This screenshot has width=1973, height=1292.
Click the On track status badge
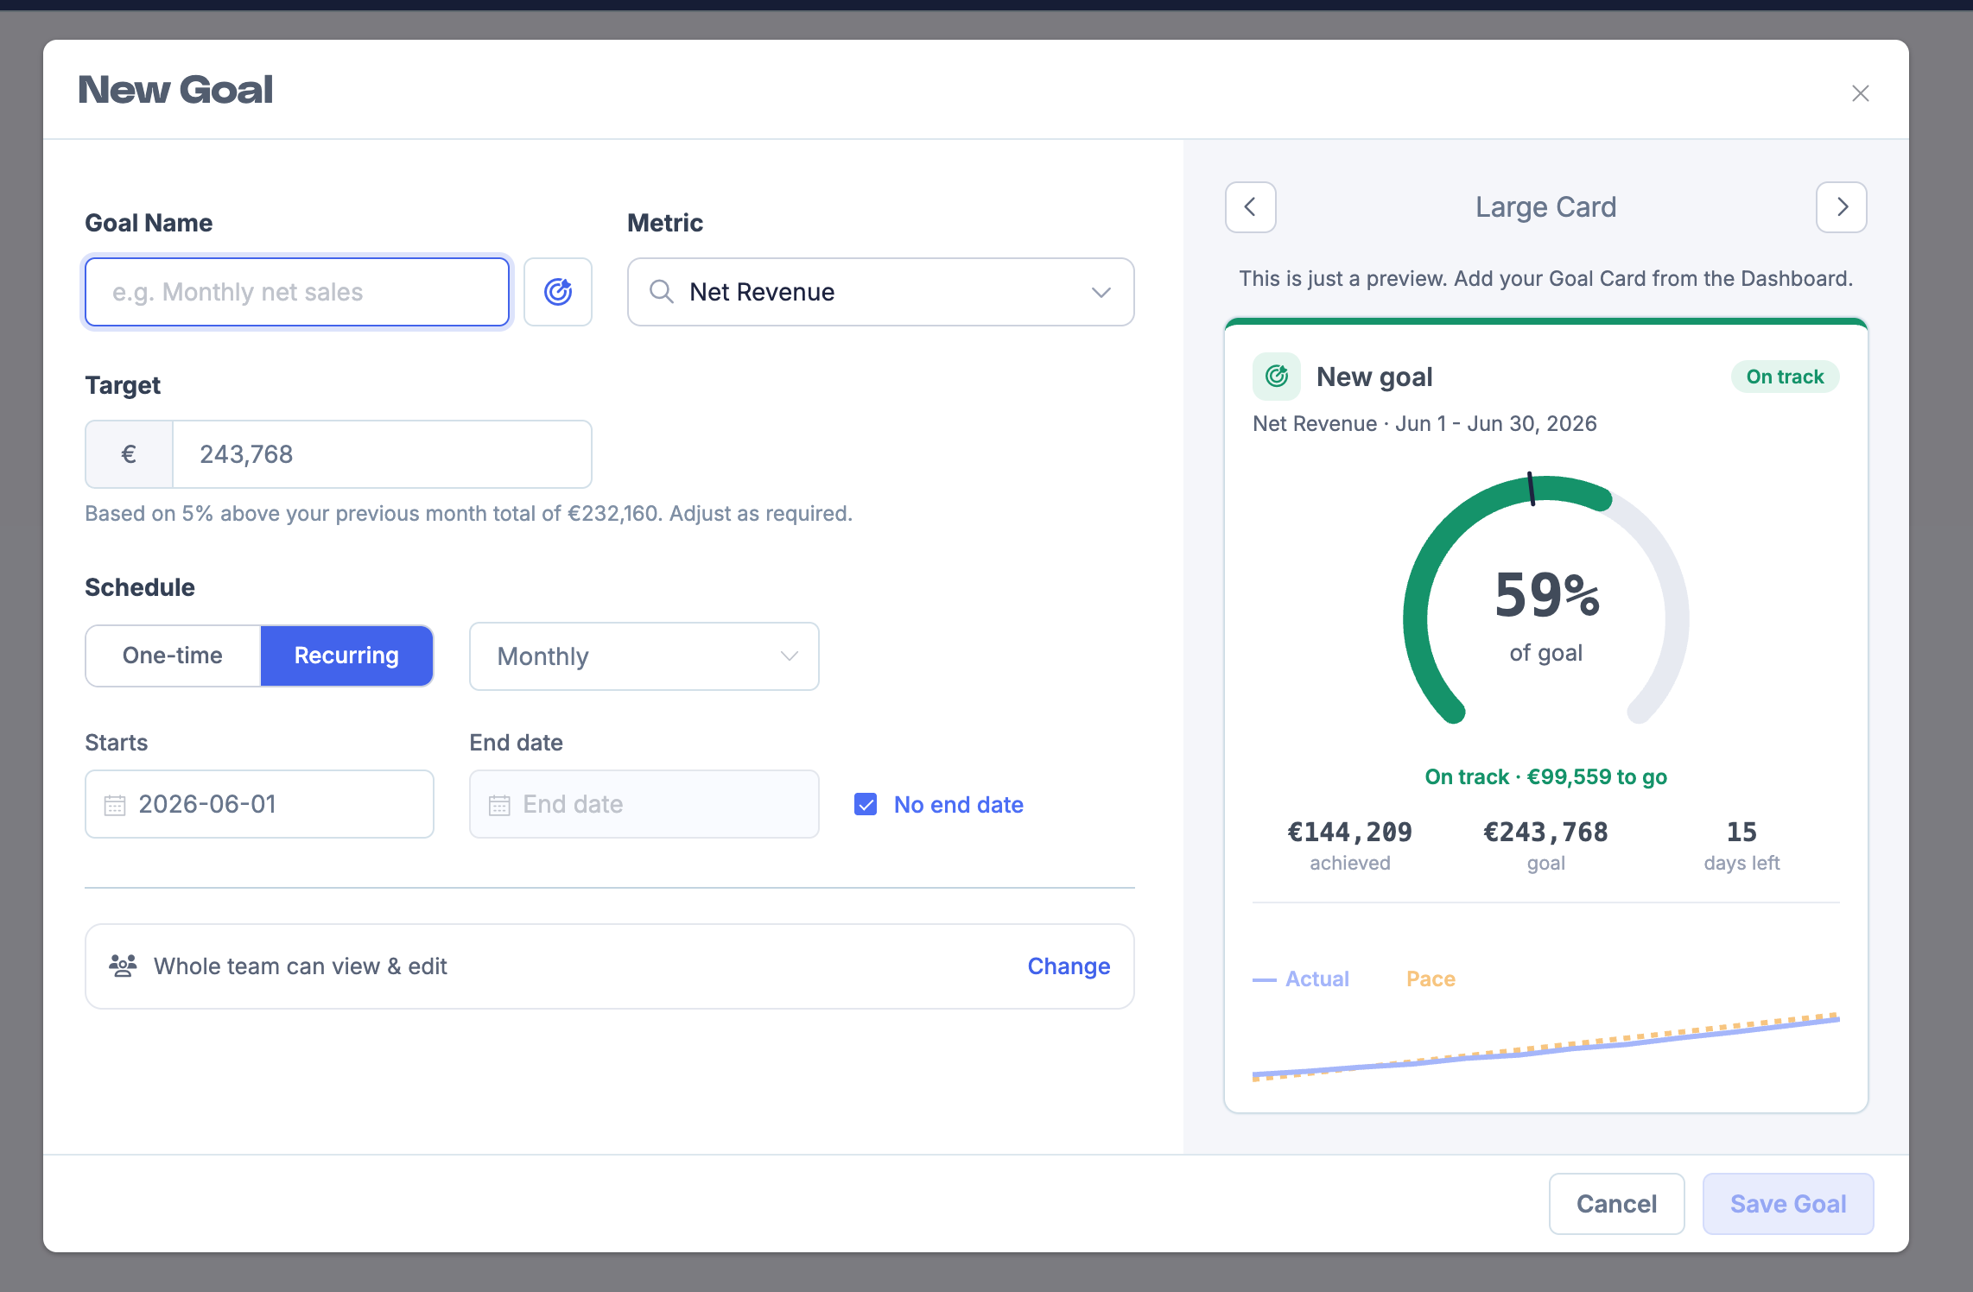click(1785, 377)
